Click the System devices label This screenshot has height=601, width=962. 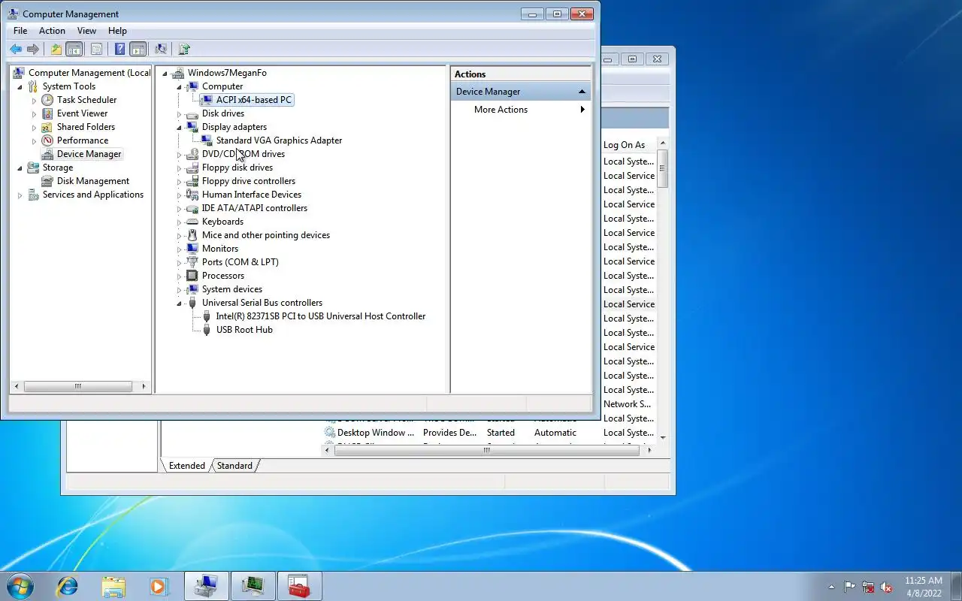coord(232,289)
